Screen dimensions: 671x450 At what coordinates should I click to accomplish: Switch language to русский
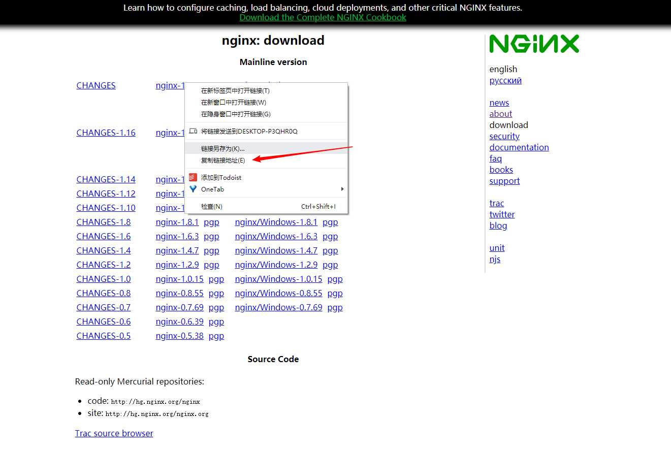(505, 80)
